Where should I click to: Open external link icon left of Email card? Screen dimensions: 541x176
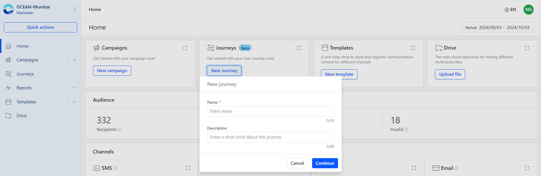tap(414, 168)
